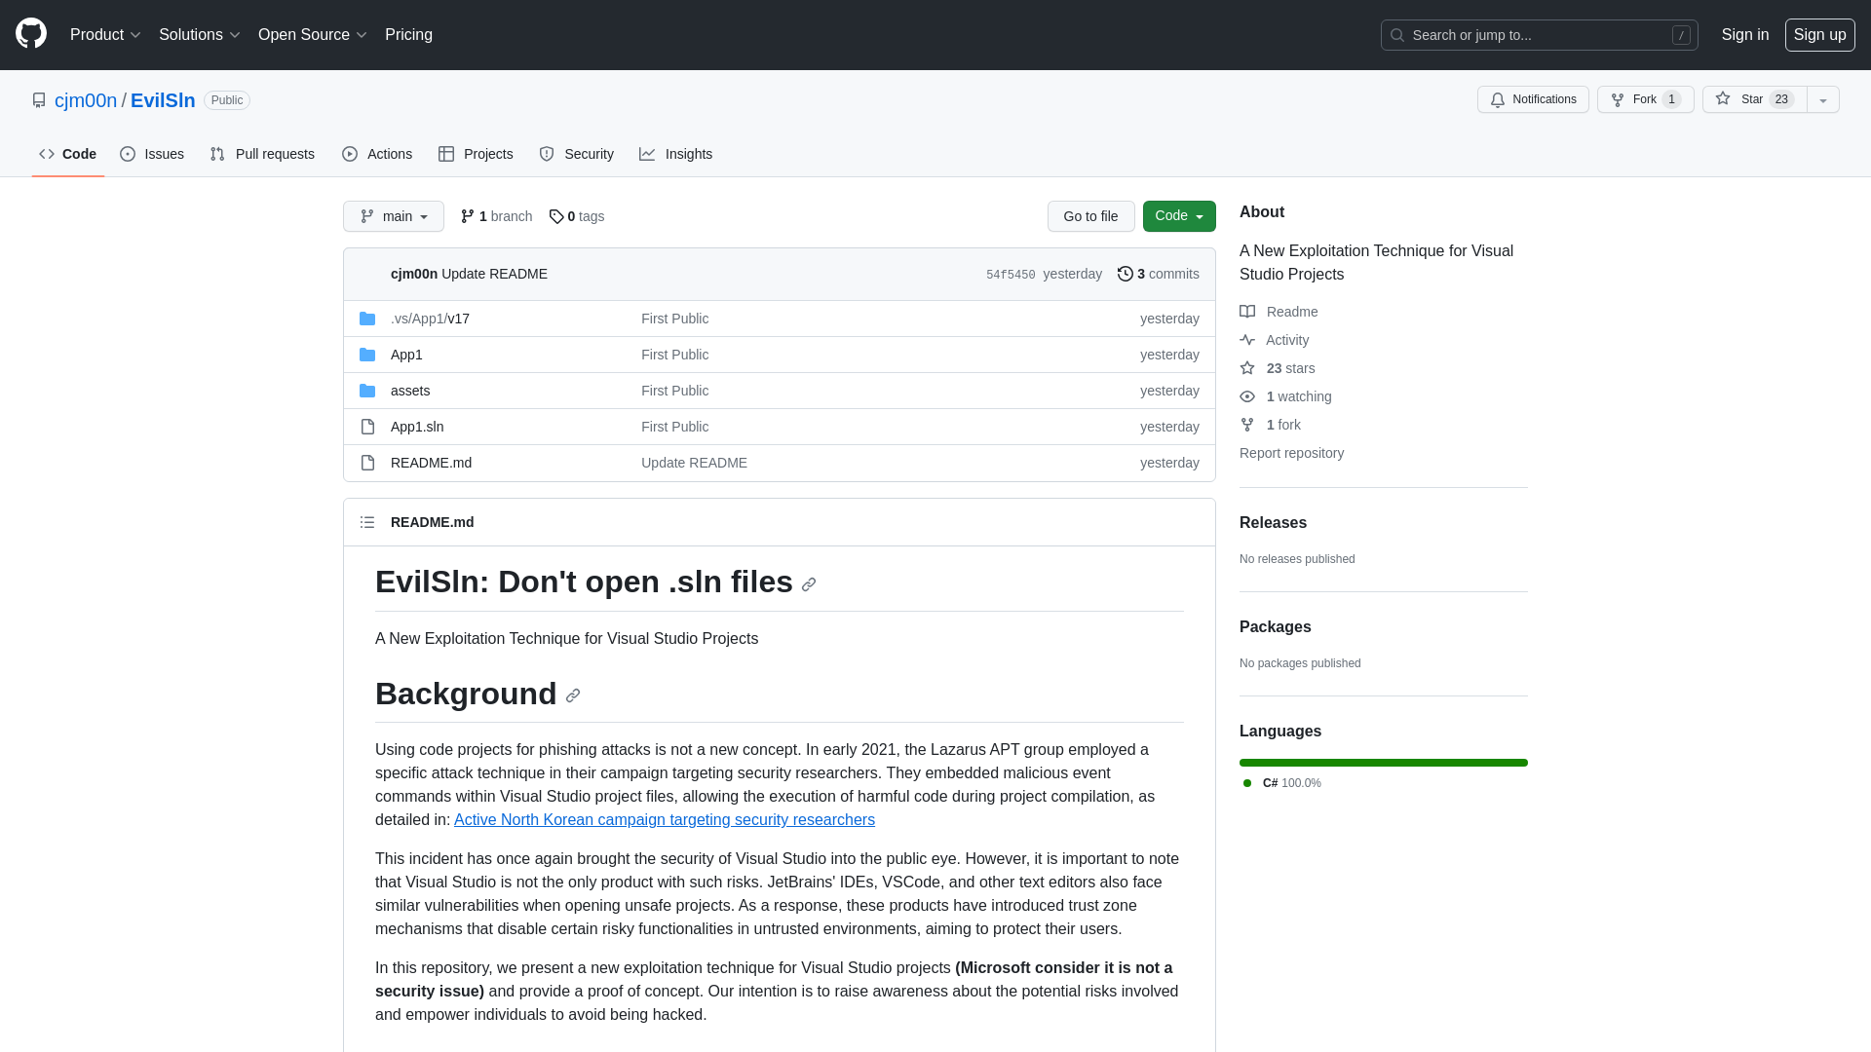Viewport: 1871px width, 1052px height.
Task: View the 1 fork link in About
Action: (x=1271, y=425)
